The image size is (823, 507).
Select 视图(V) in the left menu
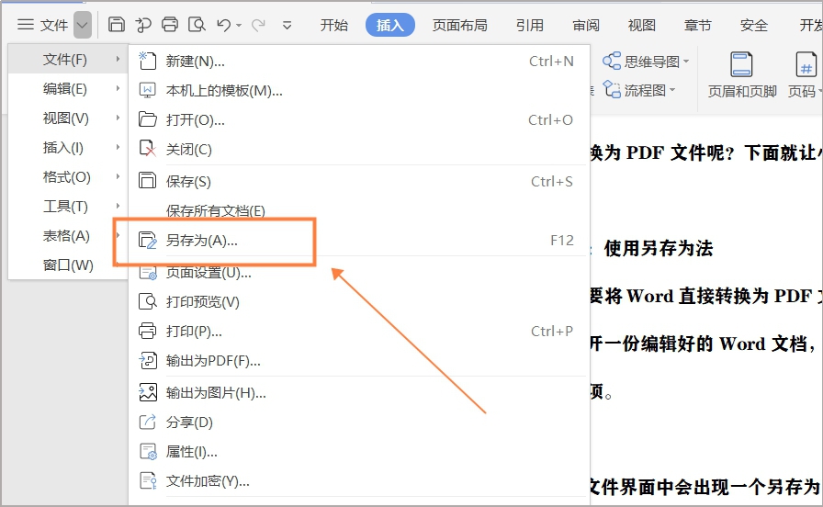point(68,118)
